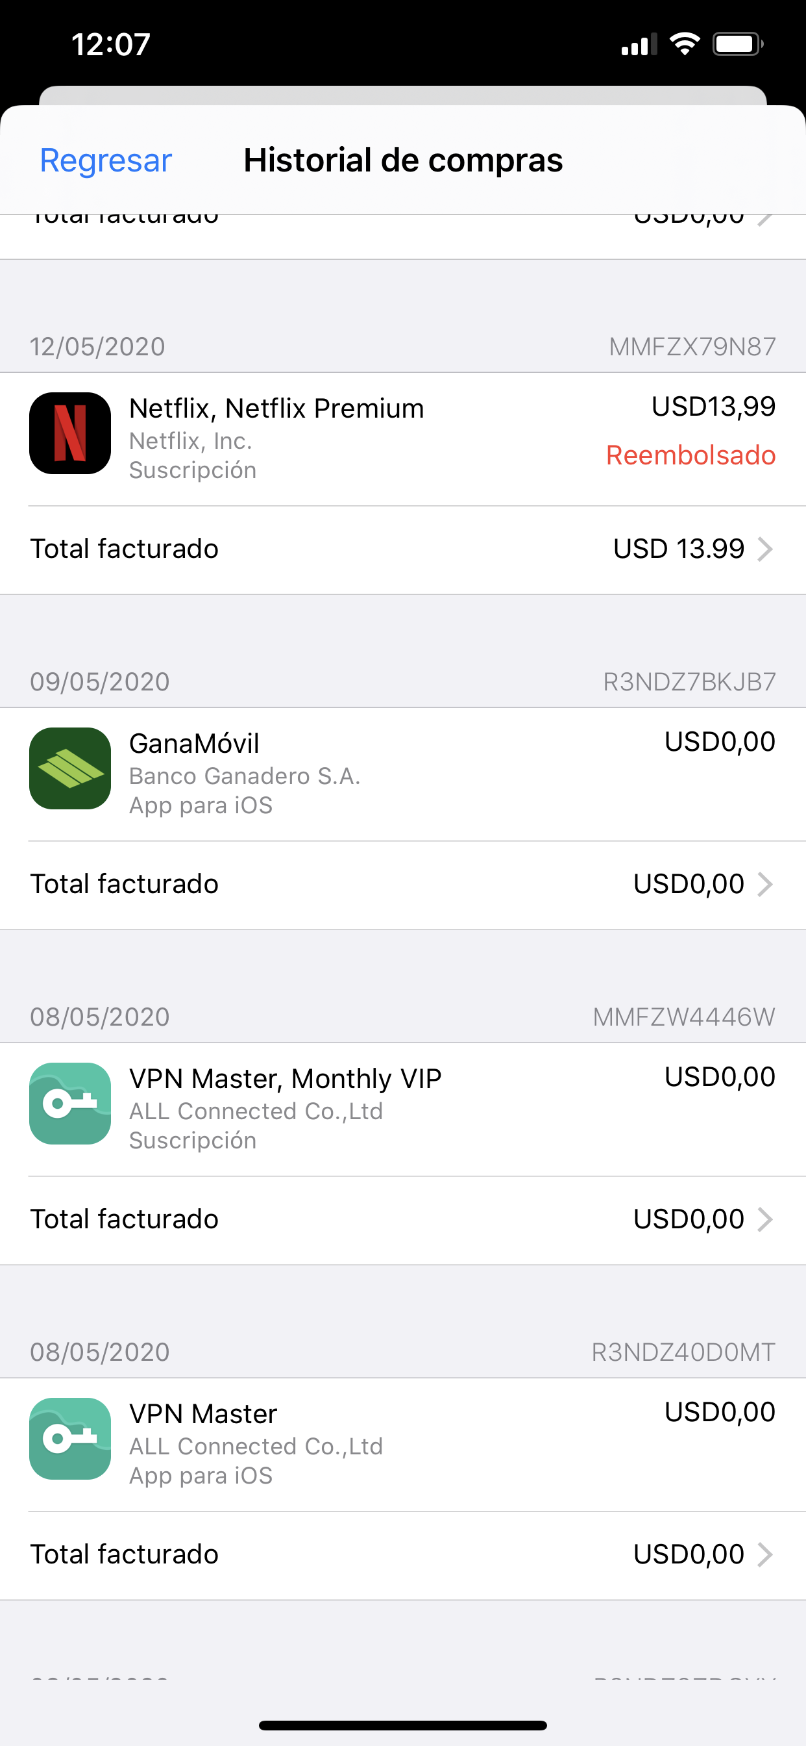Tap the Netflix app icon
The width and height of the screenshot is (806, 1746).
[x=70, y=433]
